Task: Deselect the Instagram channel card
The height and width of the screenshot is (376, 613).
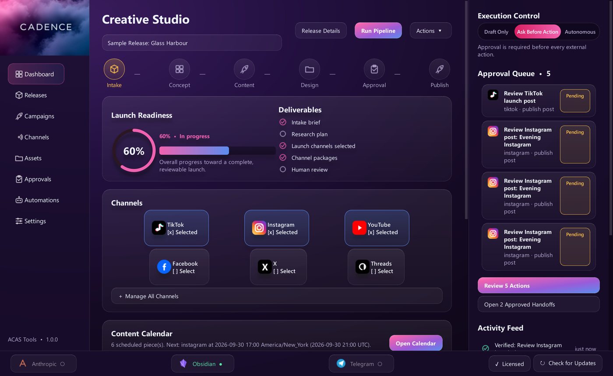Action: pos(277,228)
